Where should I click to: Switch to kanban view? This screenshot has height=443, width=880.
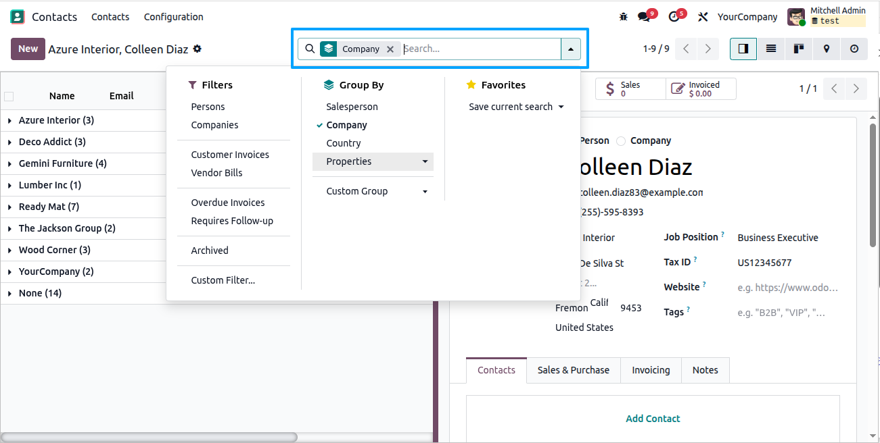coord(799,49)
